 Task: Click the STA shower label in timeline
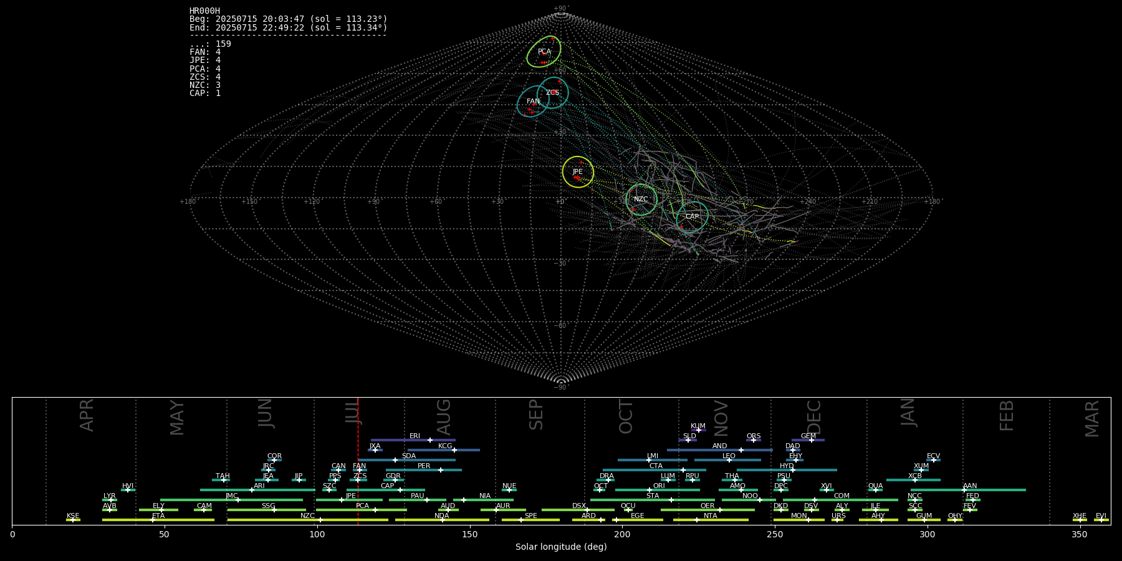click(x=653, y=496)
